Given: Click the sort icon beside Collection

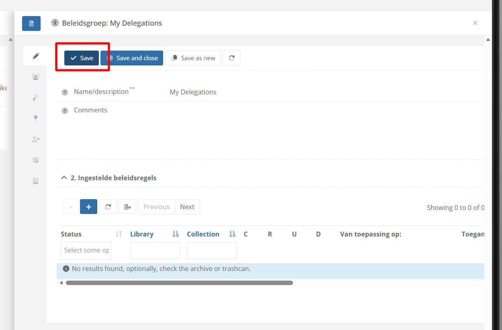Looking at the screenshot, I should [232, 234].
